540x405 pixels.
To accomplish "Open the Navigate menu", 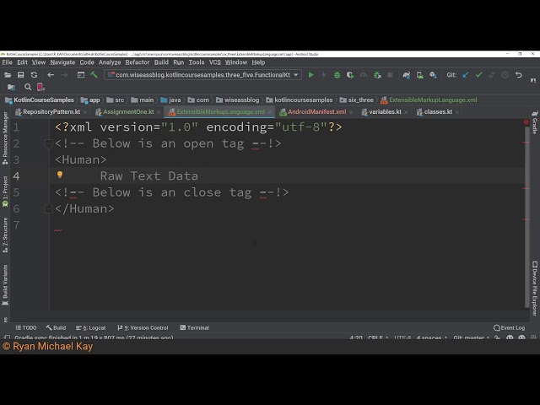I will [62, 62].
